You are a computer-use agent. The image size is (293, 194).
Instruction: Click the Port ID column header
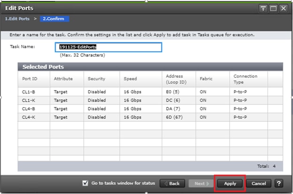(x=34, y=79)
